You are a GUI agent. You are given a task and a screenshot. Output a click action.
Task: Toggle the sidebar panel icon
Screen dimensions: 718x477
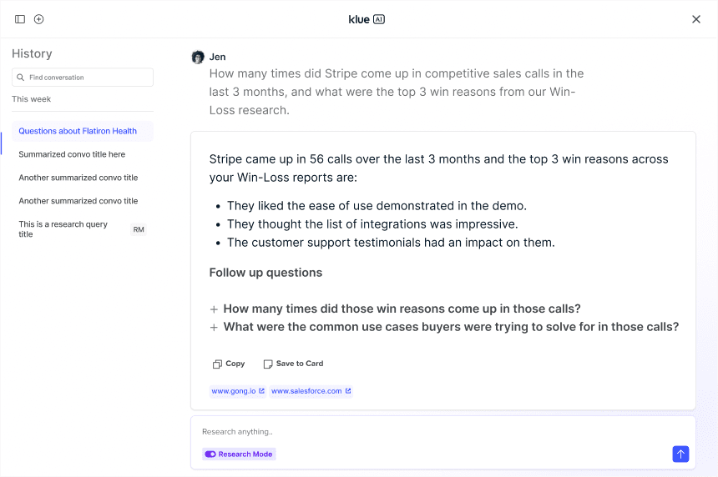point(20,19)
